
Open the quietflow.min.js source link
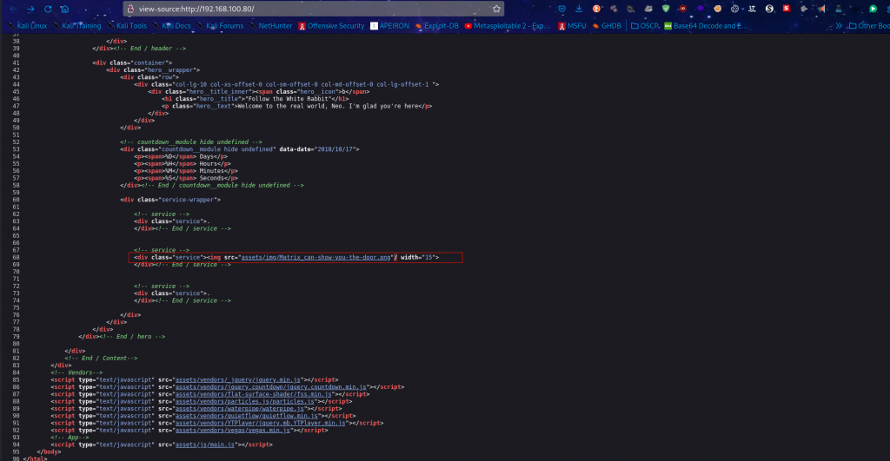(x=246, y=416)
